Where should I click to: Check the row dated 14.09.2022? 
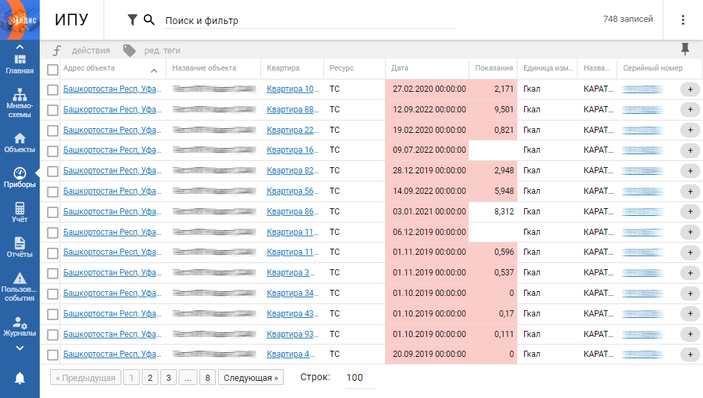click(53, 192)
